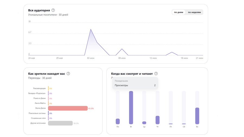
Task: Click the red "Лента Дзена" bar
Action: point(68,108)
